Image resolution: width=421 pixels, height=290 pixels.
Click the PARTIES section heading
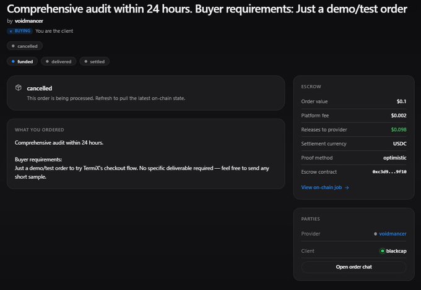pos(310,219)
